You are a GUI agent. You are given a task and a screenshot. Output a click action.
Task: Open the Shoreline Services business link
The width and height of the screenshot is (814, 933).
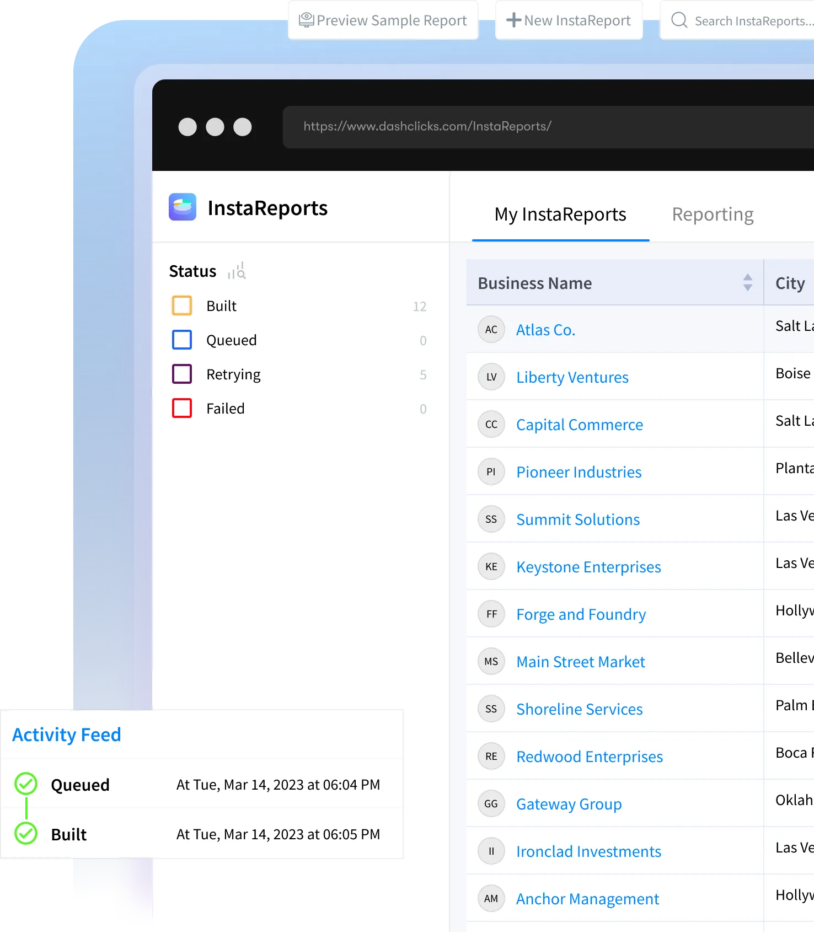point(580,709)
